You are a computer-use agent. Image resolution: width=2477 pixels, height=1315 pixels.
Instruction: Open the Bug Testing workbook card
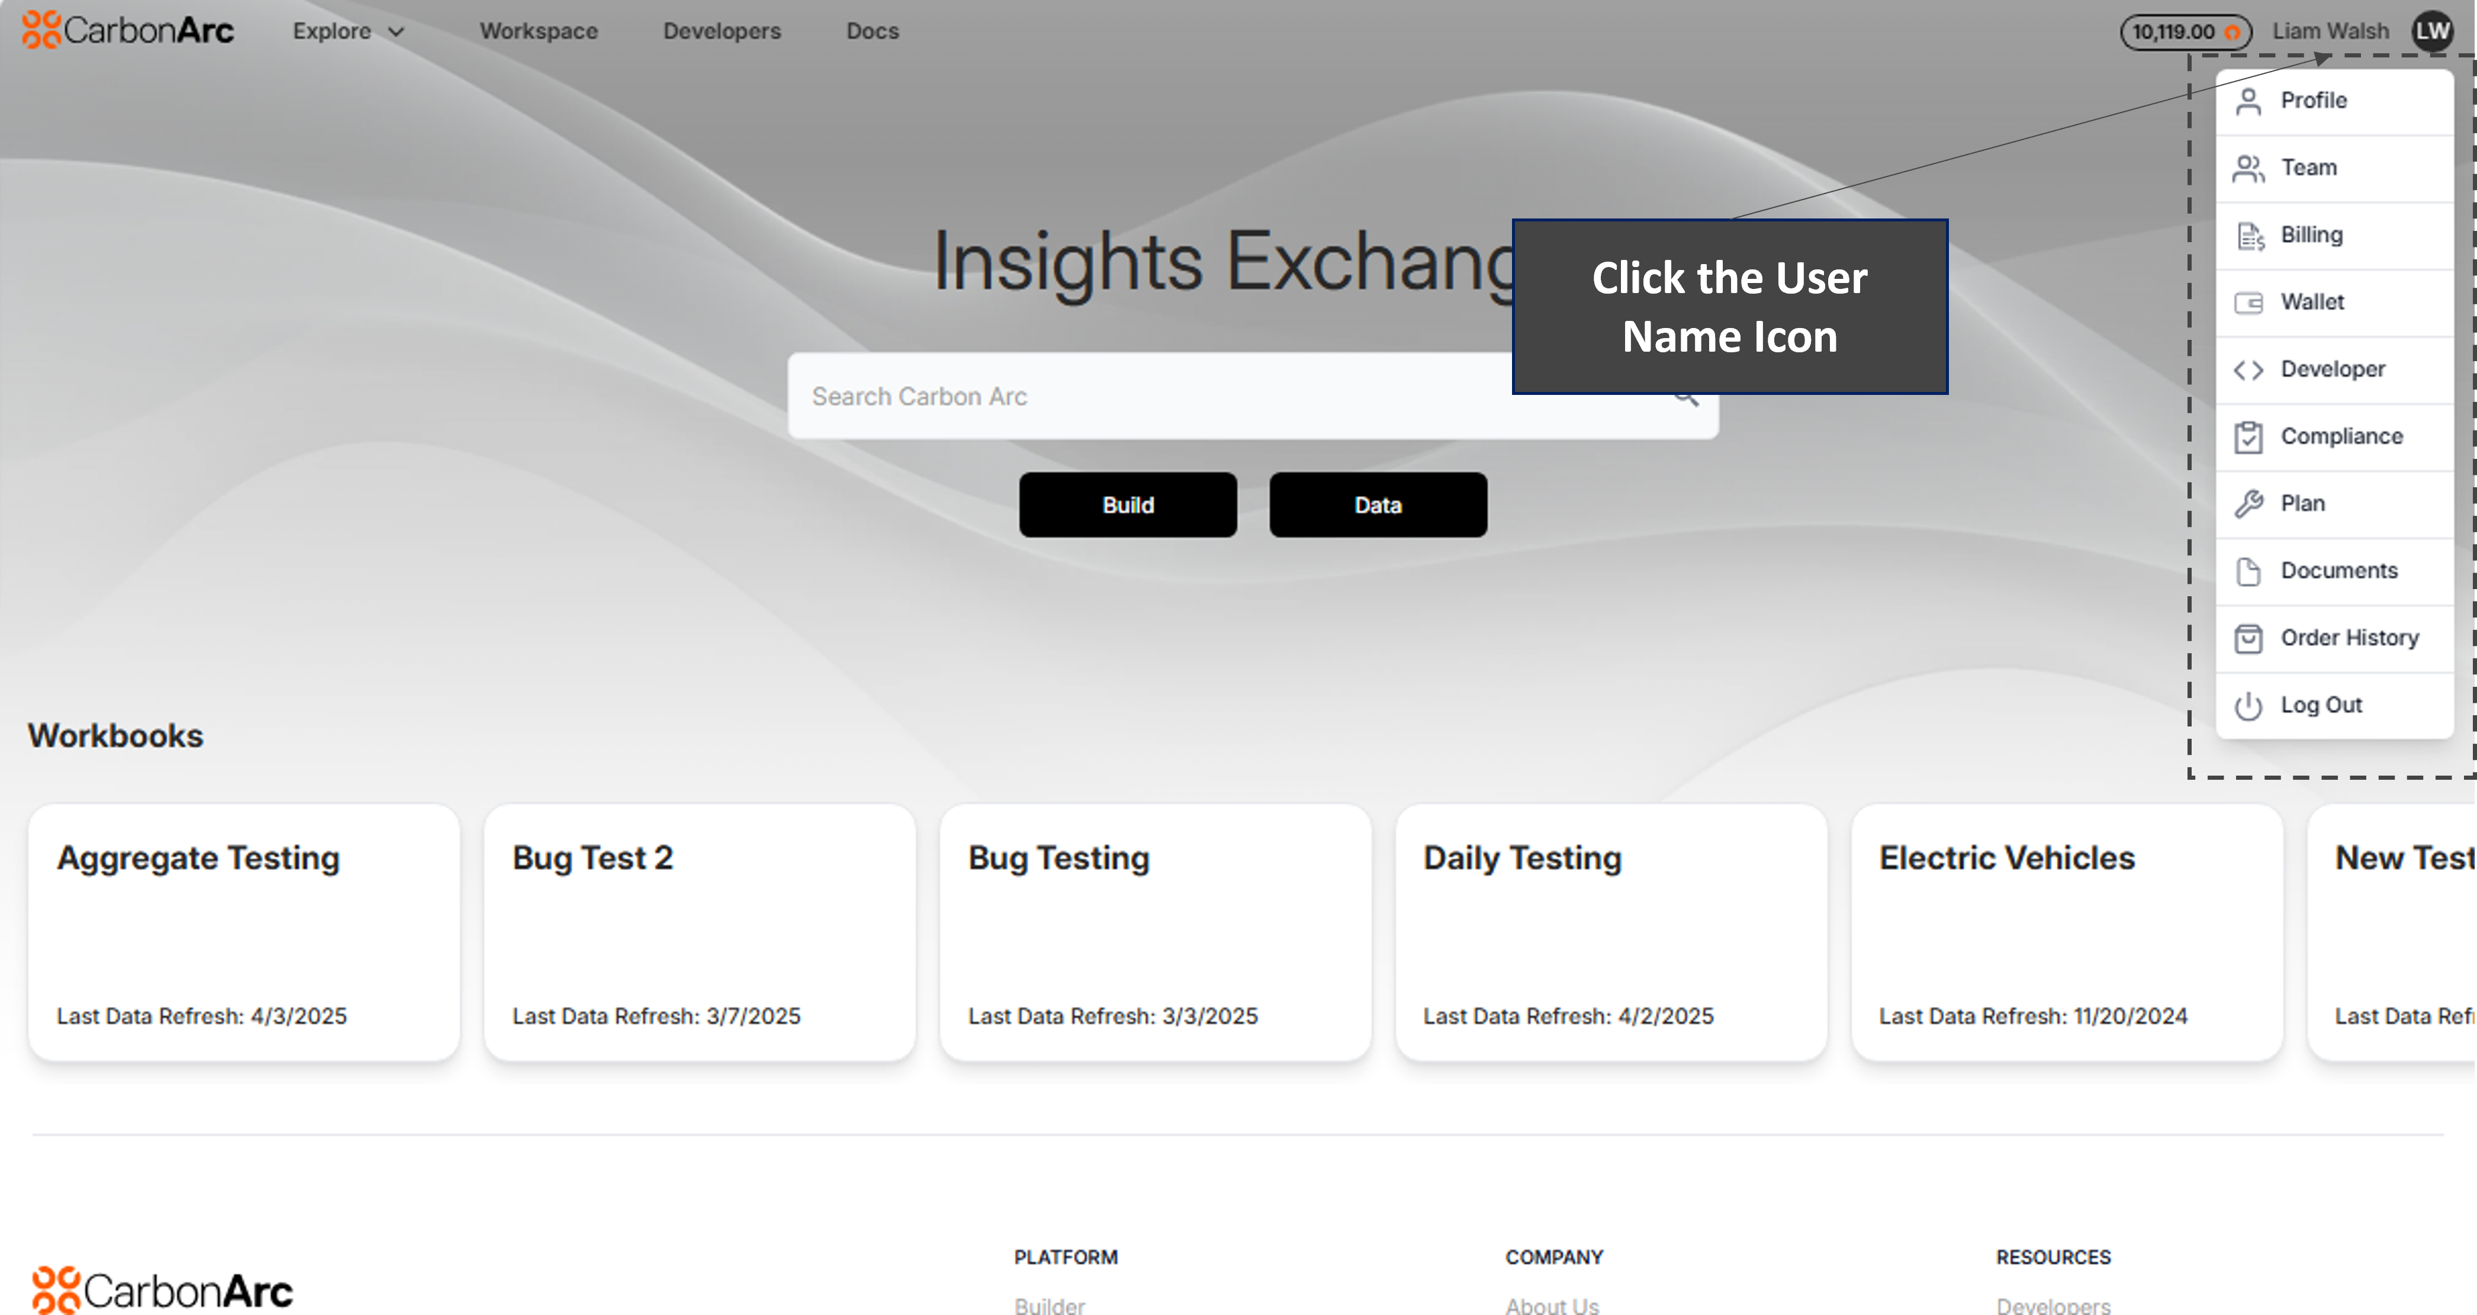(x=1156, y=932)
